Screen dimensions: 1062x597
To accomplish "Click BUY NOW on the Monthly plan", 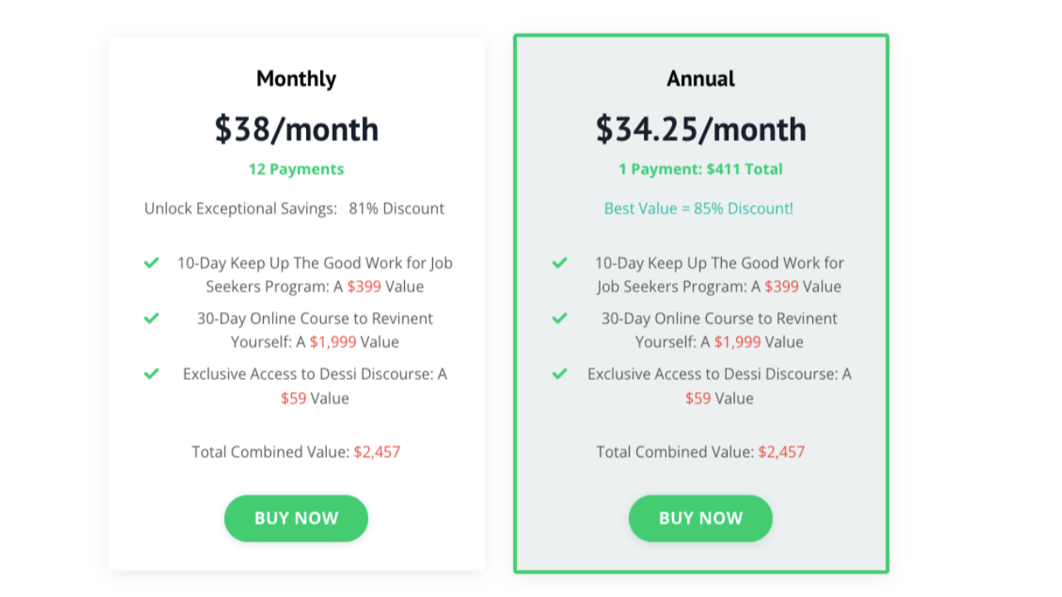I will 296,518.
